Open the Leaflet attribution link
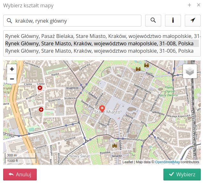The height and width of the screenshot is (183, 203). click(x=128, y=162)
